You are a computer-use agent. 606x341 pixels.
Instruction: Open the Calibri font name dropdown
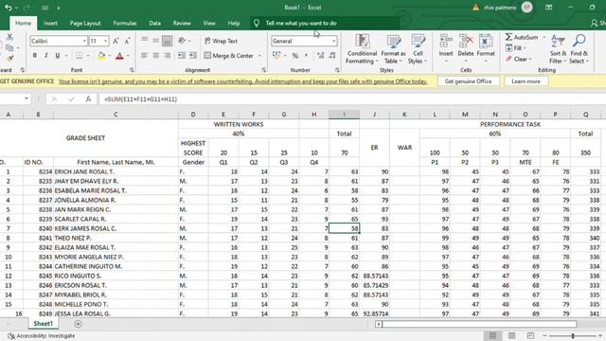(x=84, y=41)
